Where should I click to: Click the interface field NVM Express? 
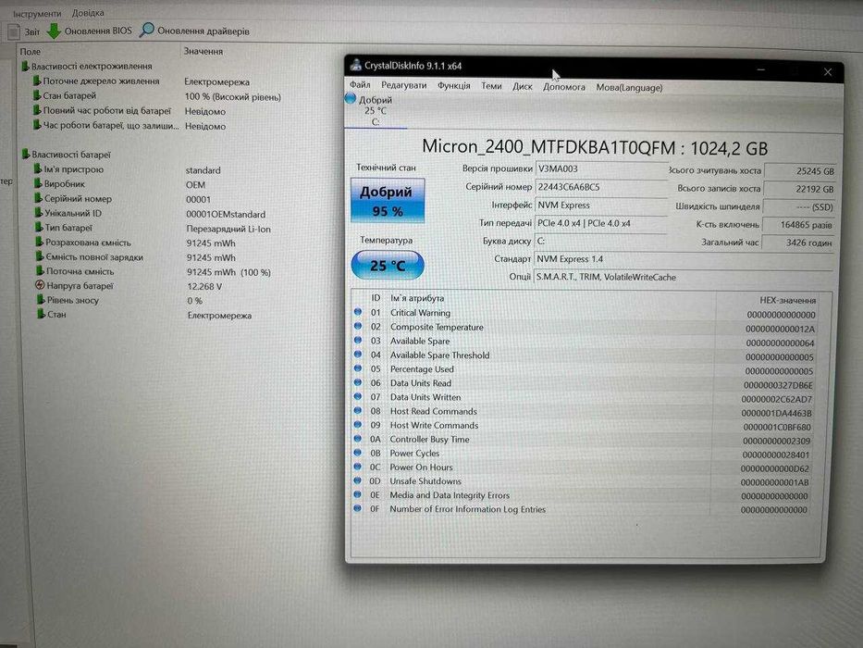point(600,206)
